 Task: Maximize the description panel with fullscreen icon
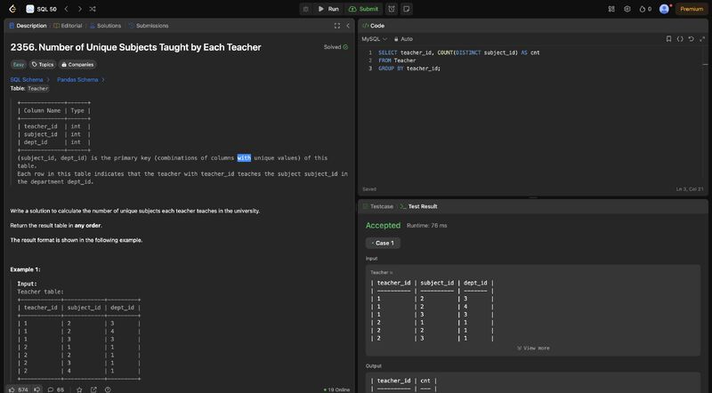pyautogui.click(x=337, y=26)
